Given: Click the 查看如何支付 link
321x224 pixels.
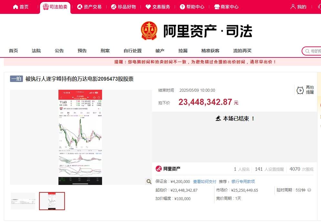Looking at the screenshot, I should (x=204, y=182).
